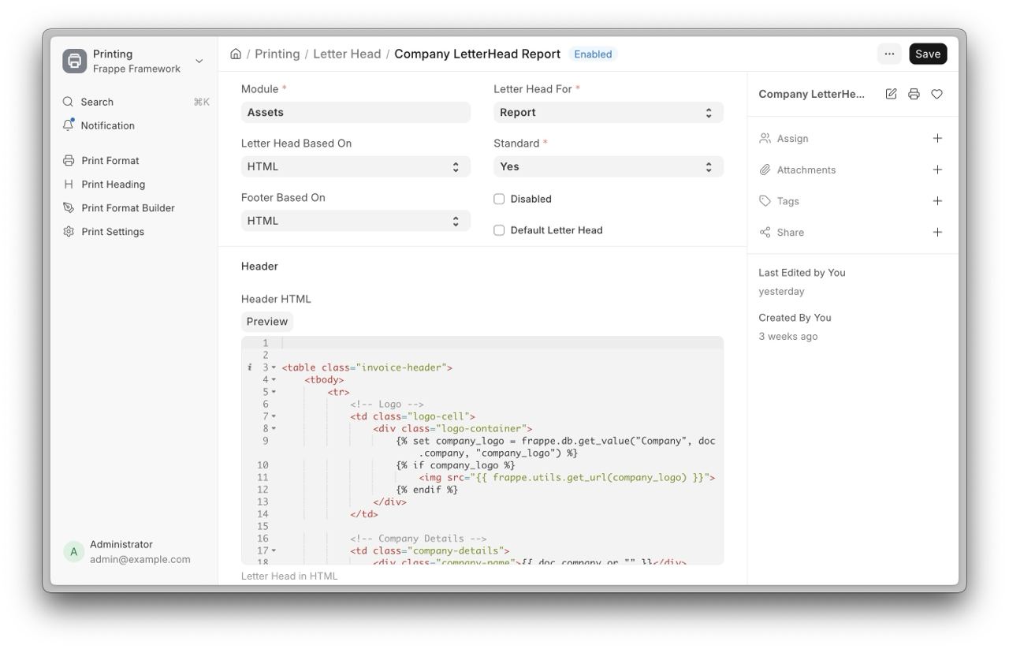1009x649 pixels.
Task: Click the heart like icon
Action: pyautogui.click(x=936, y=94)
